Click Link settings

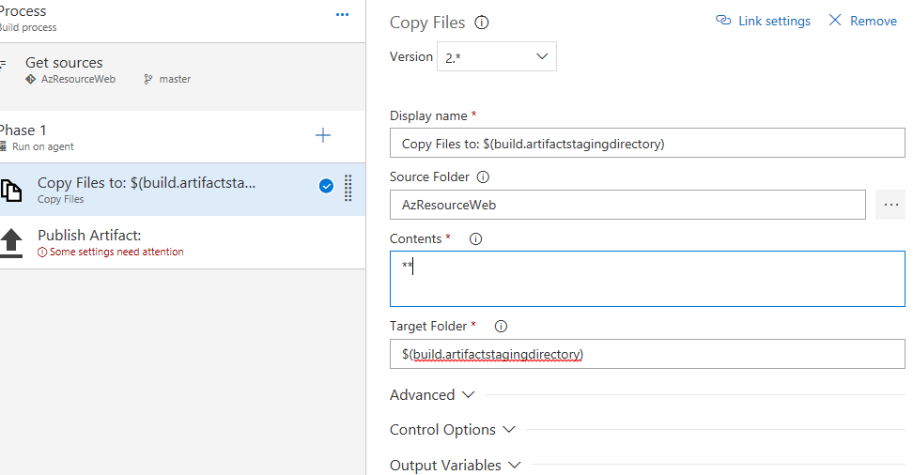tap(763, 21)
